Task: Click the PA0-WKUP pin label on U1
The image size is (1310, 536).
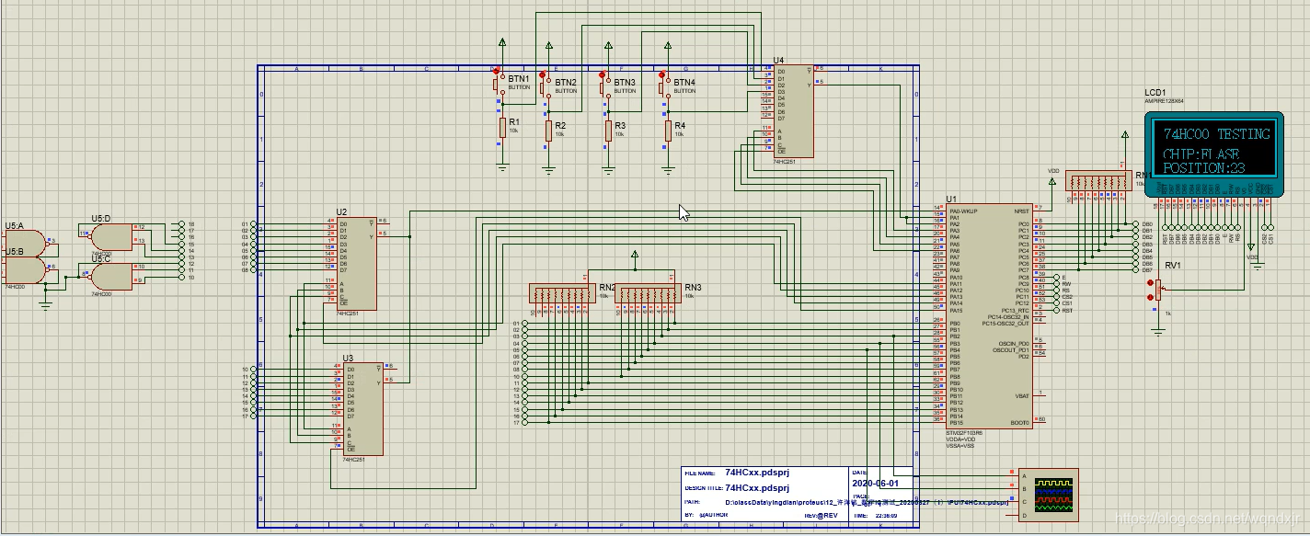Action: (962, 211)
